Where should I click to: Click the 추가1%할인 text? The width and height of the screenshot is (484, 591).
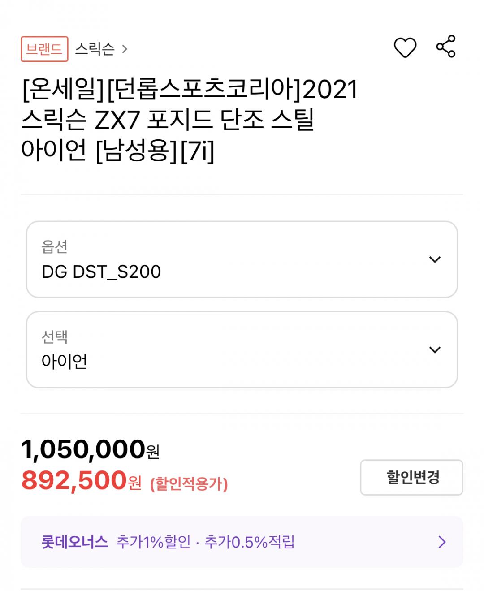[153, 542]
